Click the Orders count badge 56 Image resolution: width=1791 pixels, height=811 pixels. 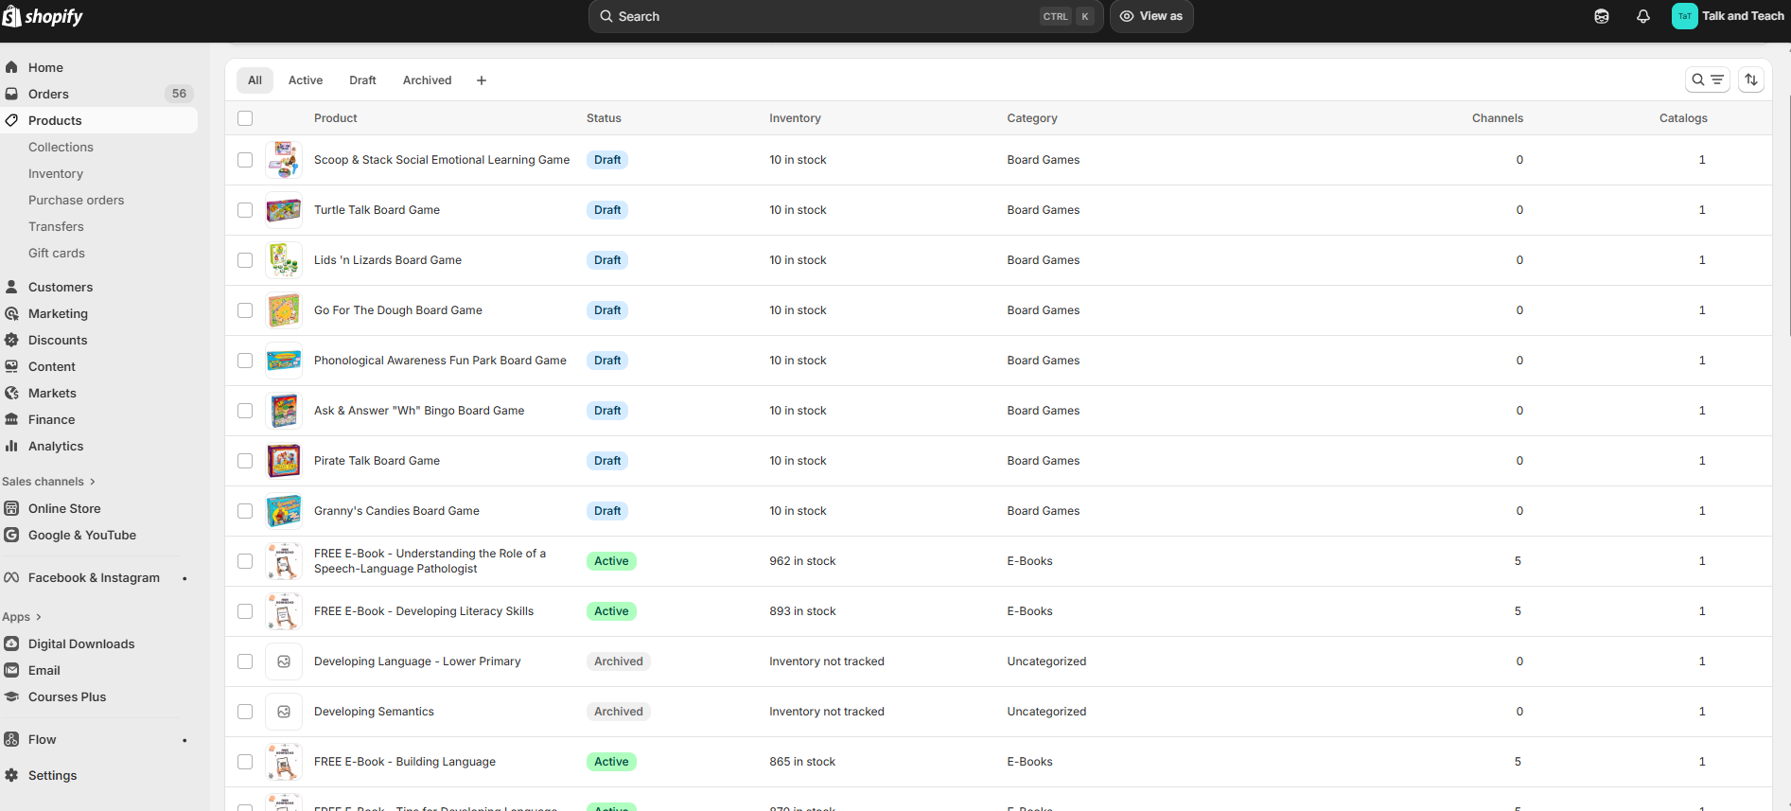[x=179, y=94]
